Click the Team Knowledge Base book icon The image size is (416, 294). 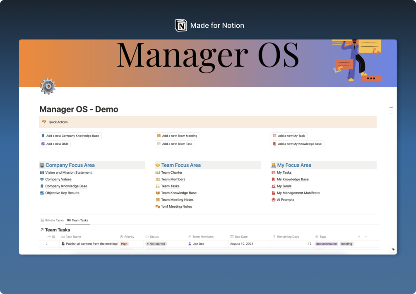(158, 193)
